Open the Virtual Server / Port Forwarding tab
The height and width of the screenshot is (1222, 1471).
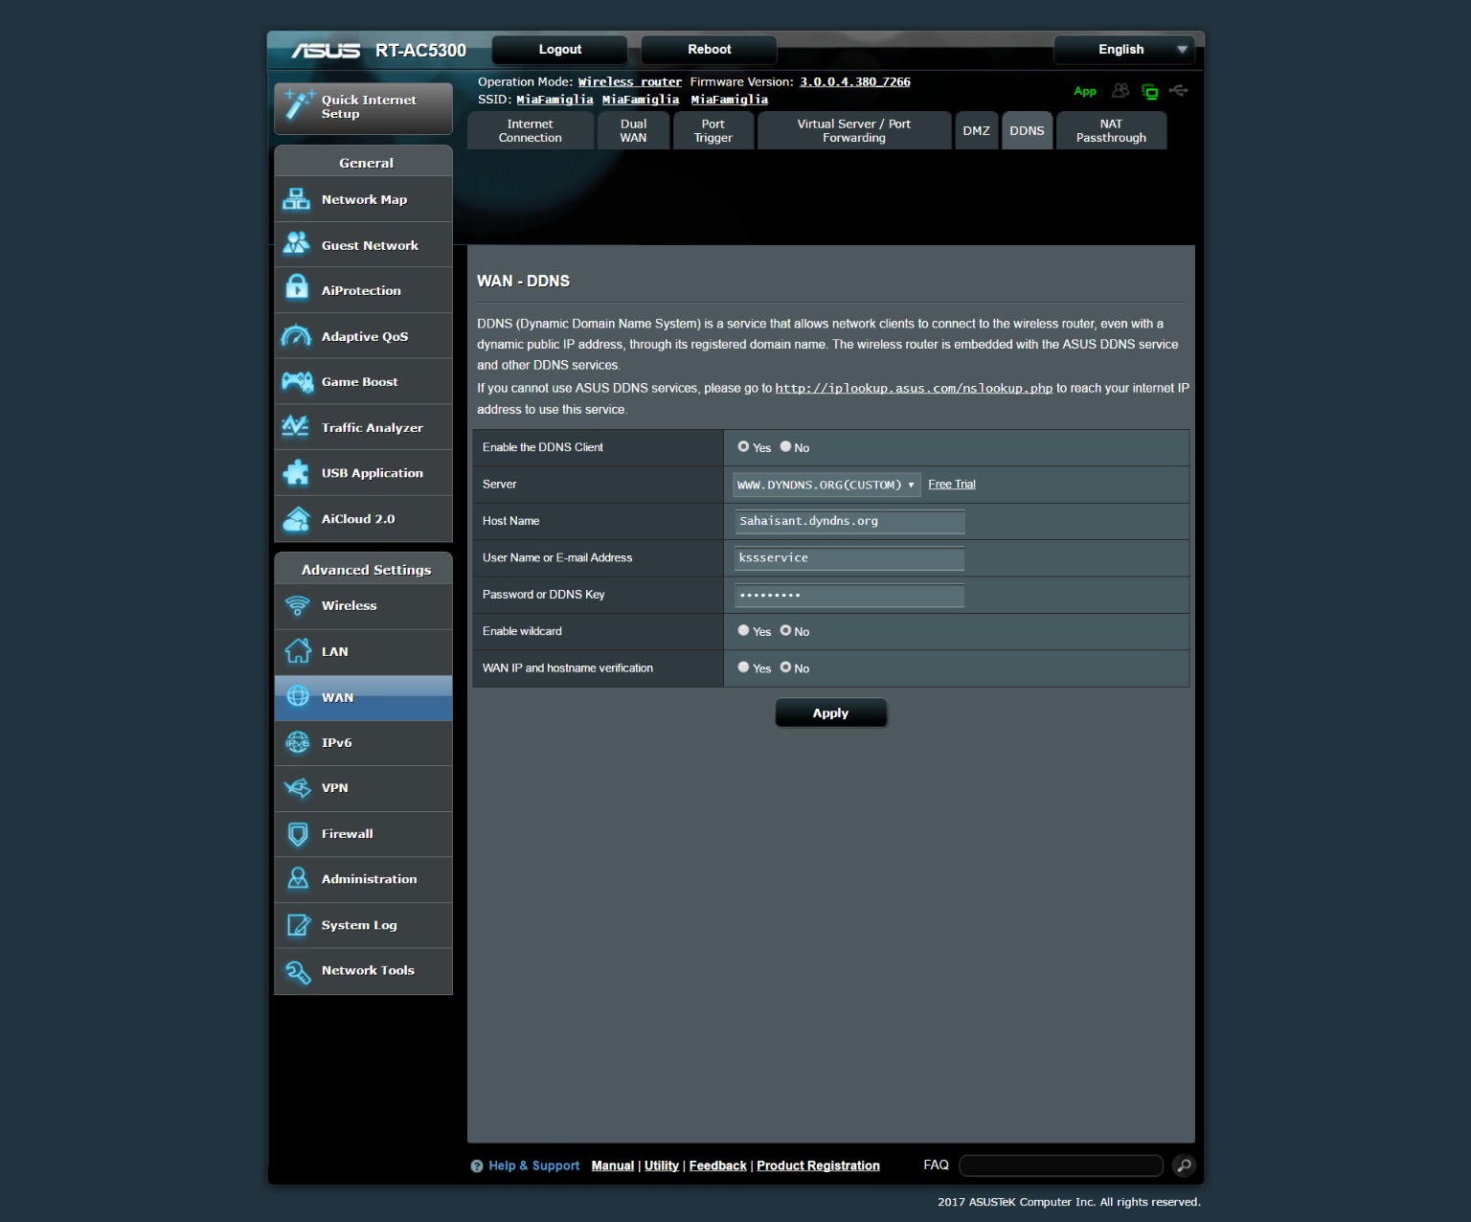[853, 131]
